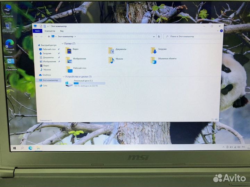
Task: Maximize the Этот компьютер window
Action: [212, 26]
